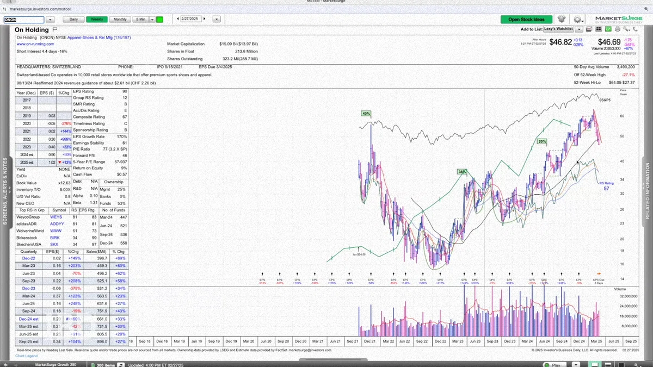Screen dimensions: 653x367
Task: Click the Dec-24 funds count 558
Action: click(124, 244)
